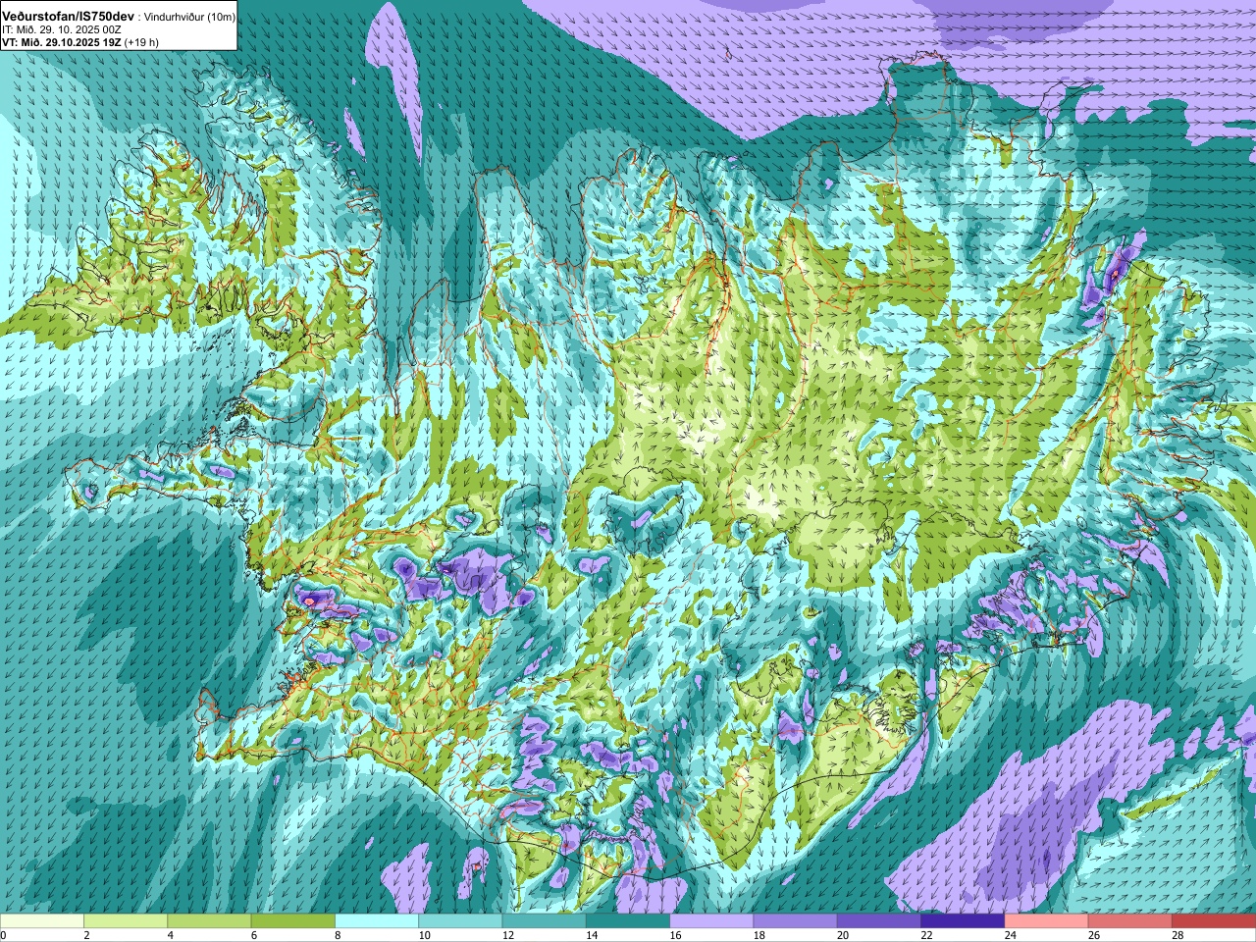Click the legend scale label 24

tap(1011, 935)
